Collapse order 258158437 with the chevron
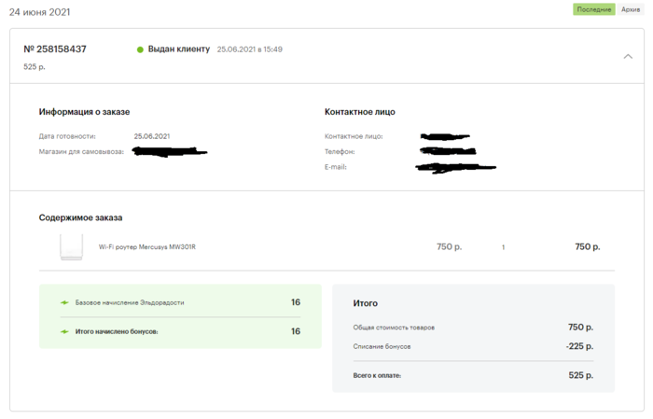The height and width of the screenshot is (419, 653). 628,56
